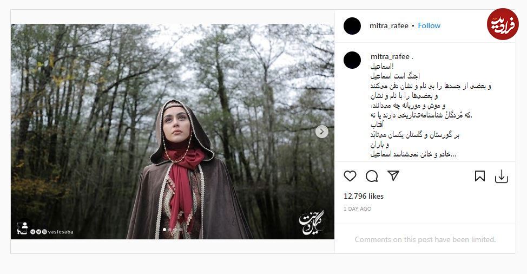Click the tagged-people icon on photo
The height and width of the screenshot is (274, 527).
tap(23, 229)
